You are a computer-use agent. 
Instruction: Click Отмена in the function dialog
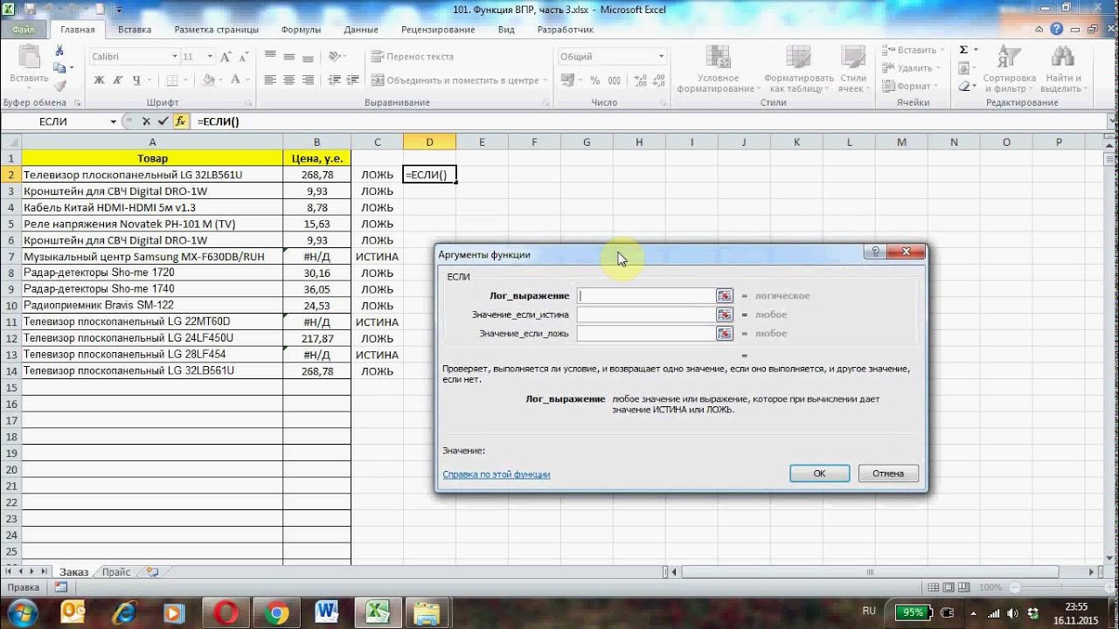(x=888, y=473)
